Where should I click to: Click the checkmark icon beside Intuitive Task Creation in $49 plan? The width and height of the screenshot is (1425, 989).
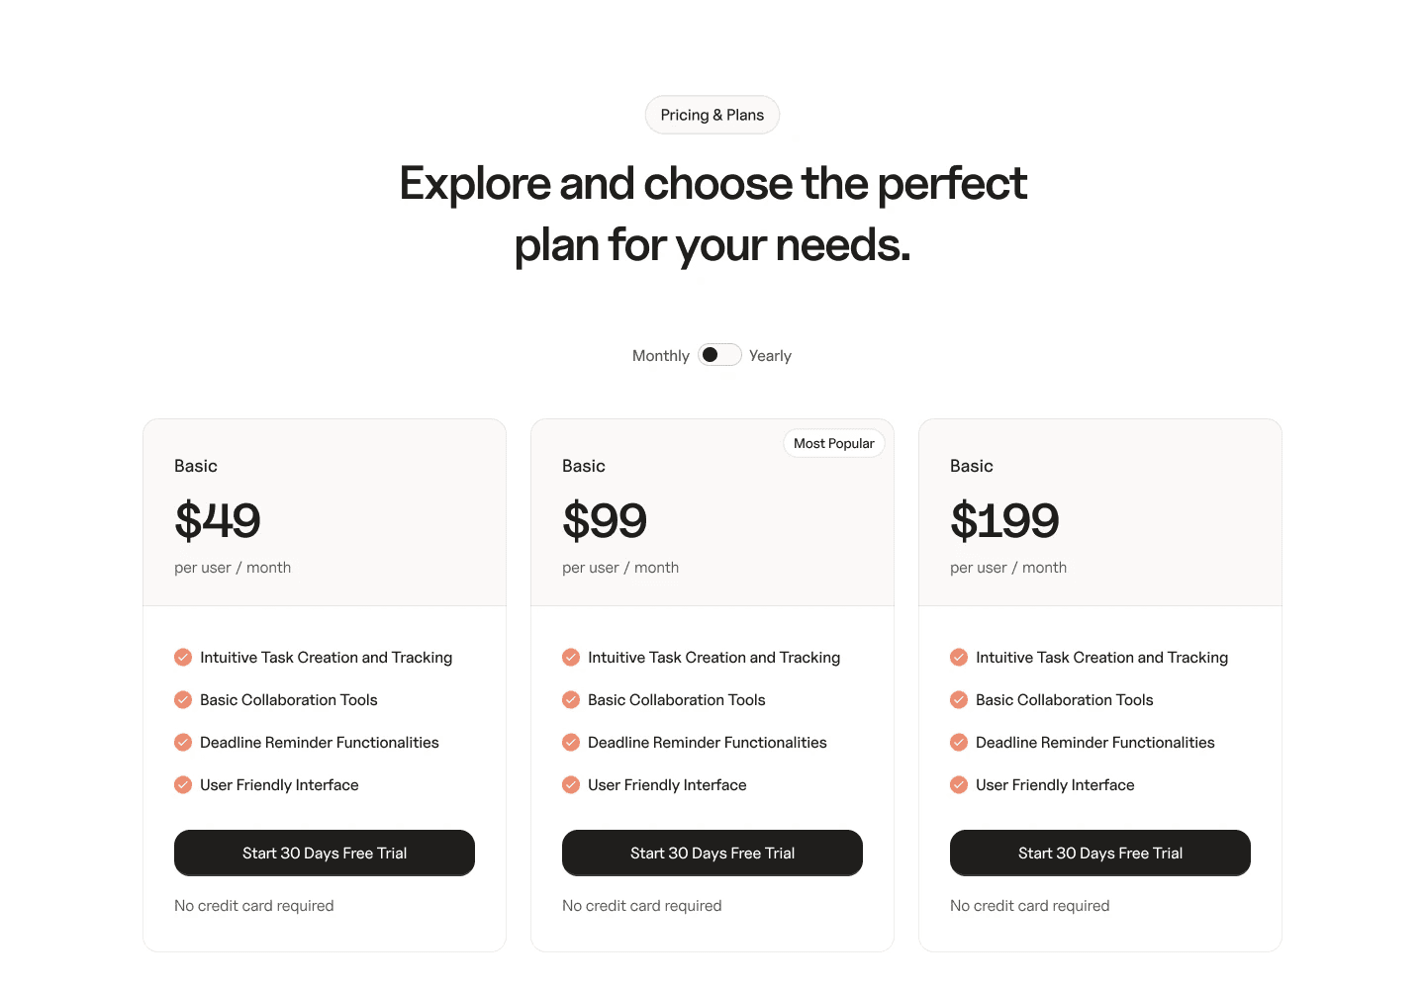click(183, 657)
